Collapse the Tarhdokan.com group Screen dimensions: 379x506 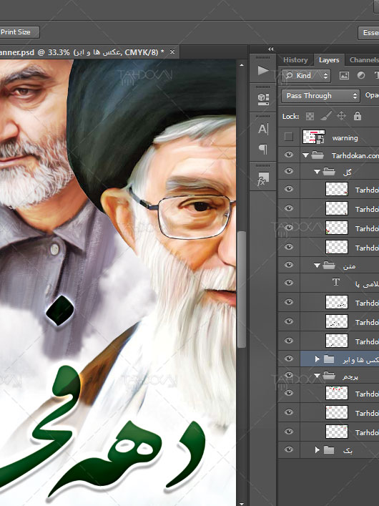(x=305, y=155)
